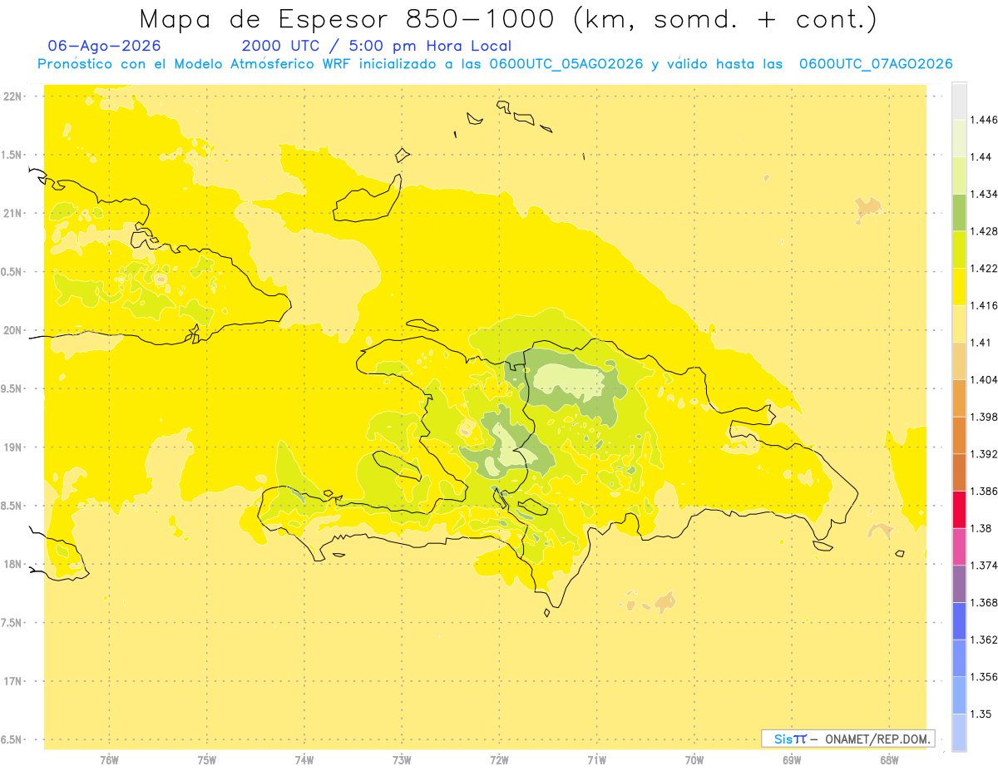
Task: Select the 22N latitude label
Action: point(13,96)
